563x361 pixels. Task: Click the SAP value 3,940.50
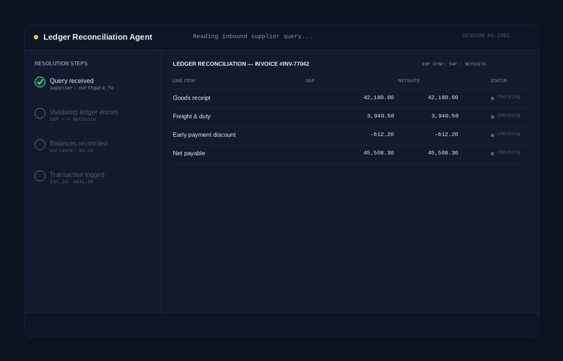point(380,116)
